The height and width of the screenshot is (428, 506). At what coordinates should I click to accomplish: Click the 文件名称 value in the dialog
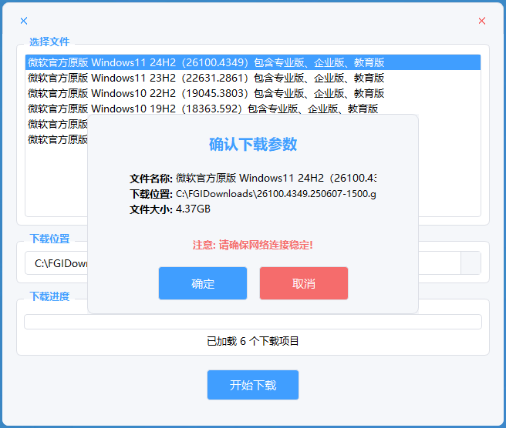[x=275, y=178]
